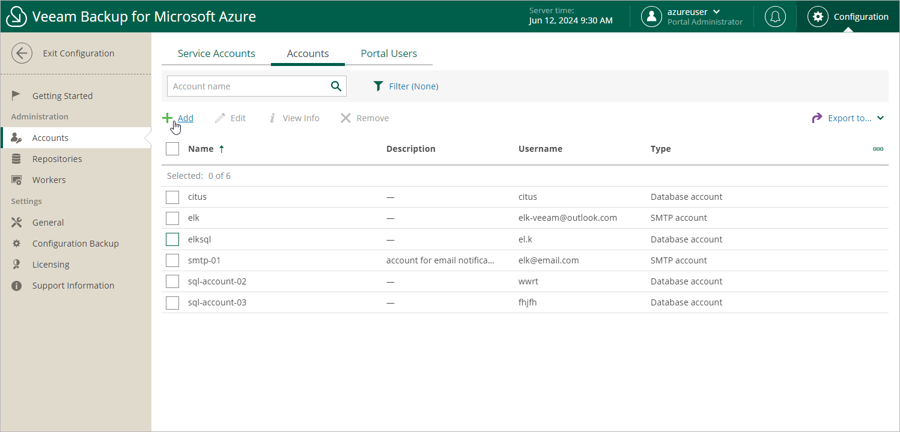Click the Veeam Backup logo icon

(17, 17)
